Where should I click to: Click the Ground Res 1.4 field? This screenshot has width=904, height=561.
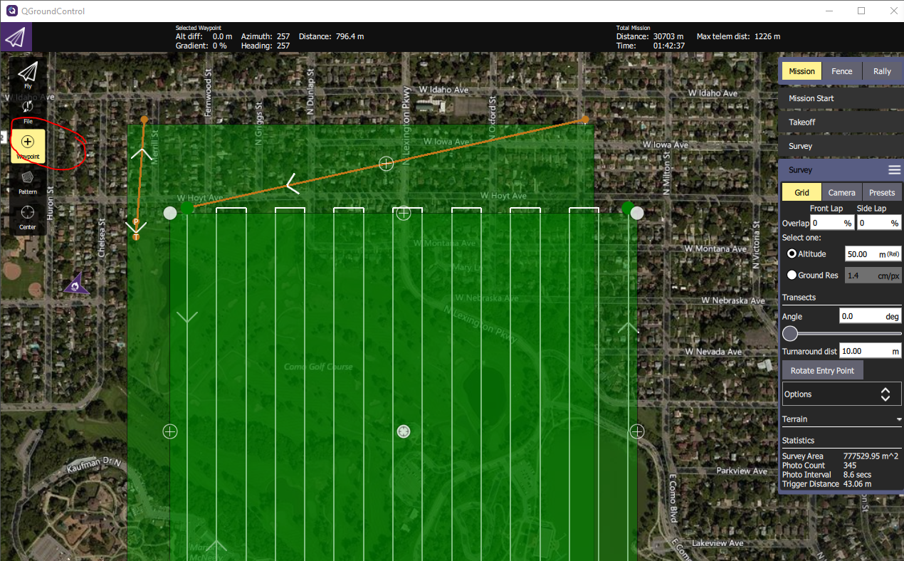point(873,276)
